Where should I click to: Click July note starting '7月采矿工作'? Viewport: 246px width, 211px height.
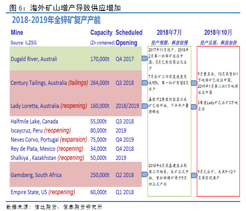coord(169,83)
